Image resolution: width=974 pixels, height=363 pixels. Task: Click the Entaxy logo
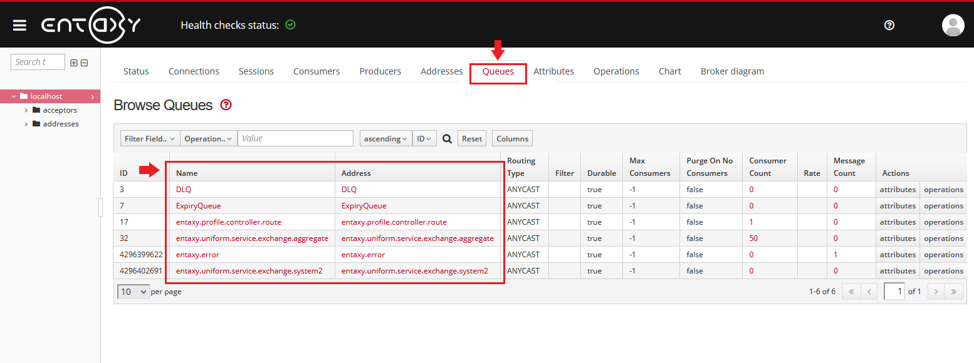(x=91, y=25)
